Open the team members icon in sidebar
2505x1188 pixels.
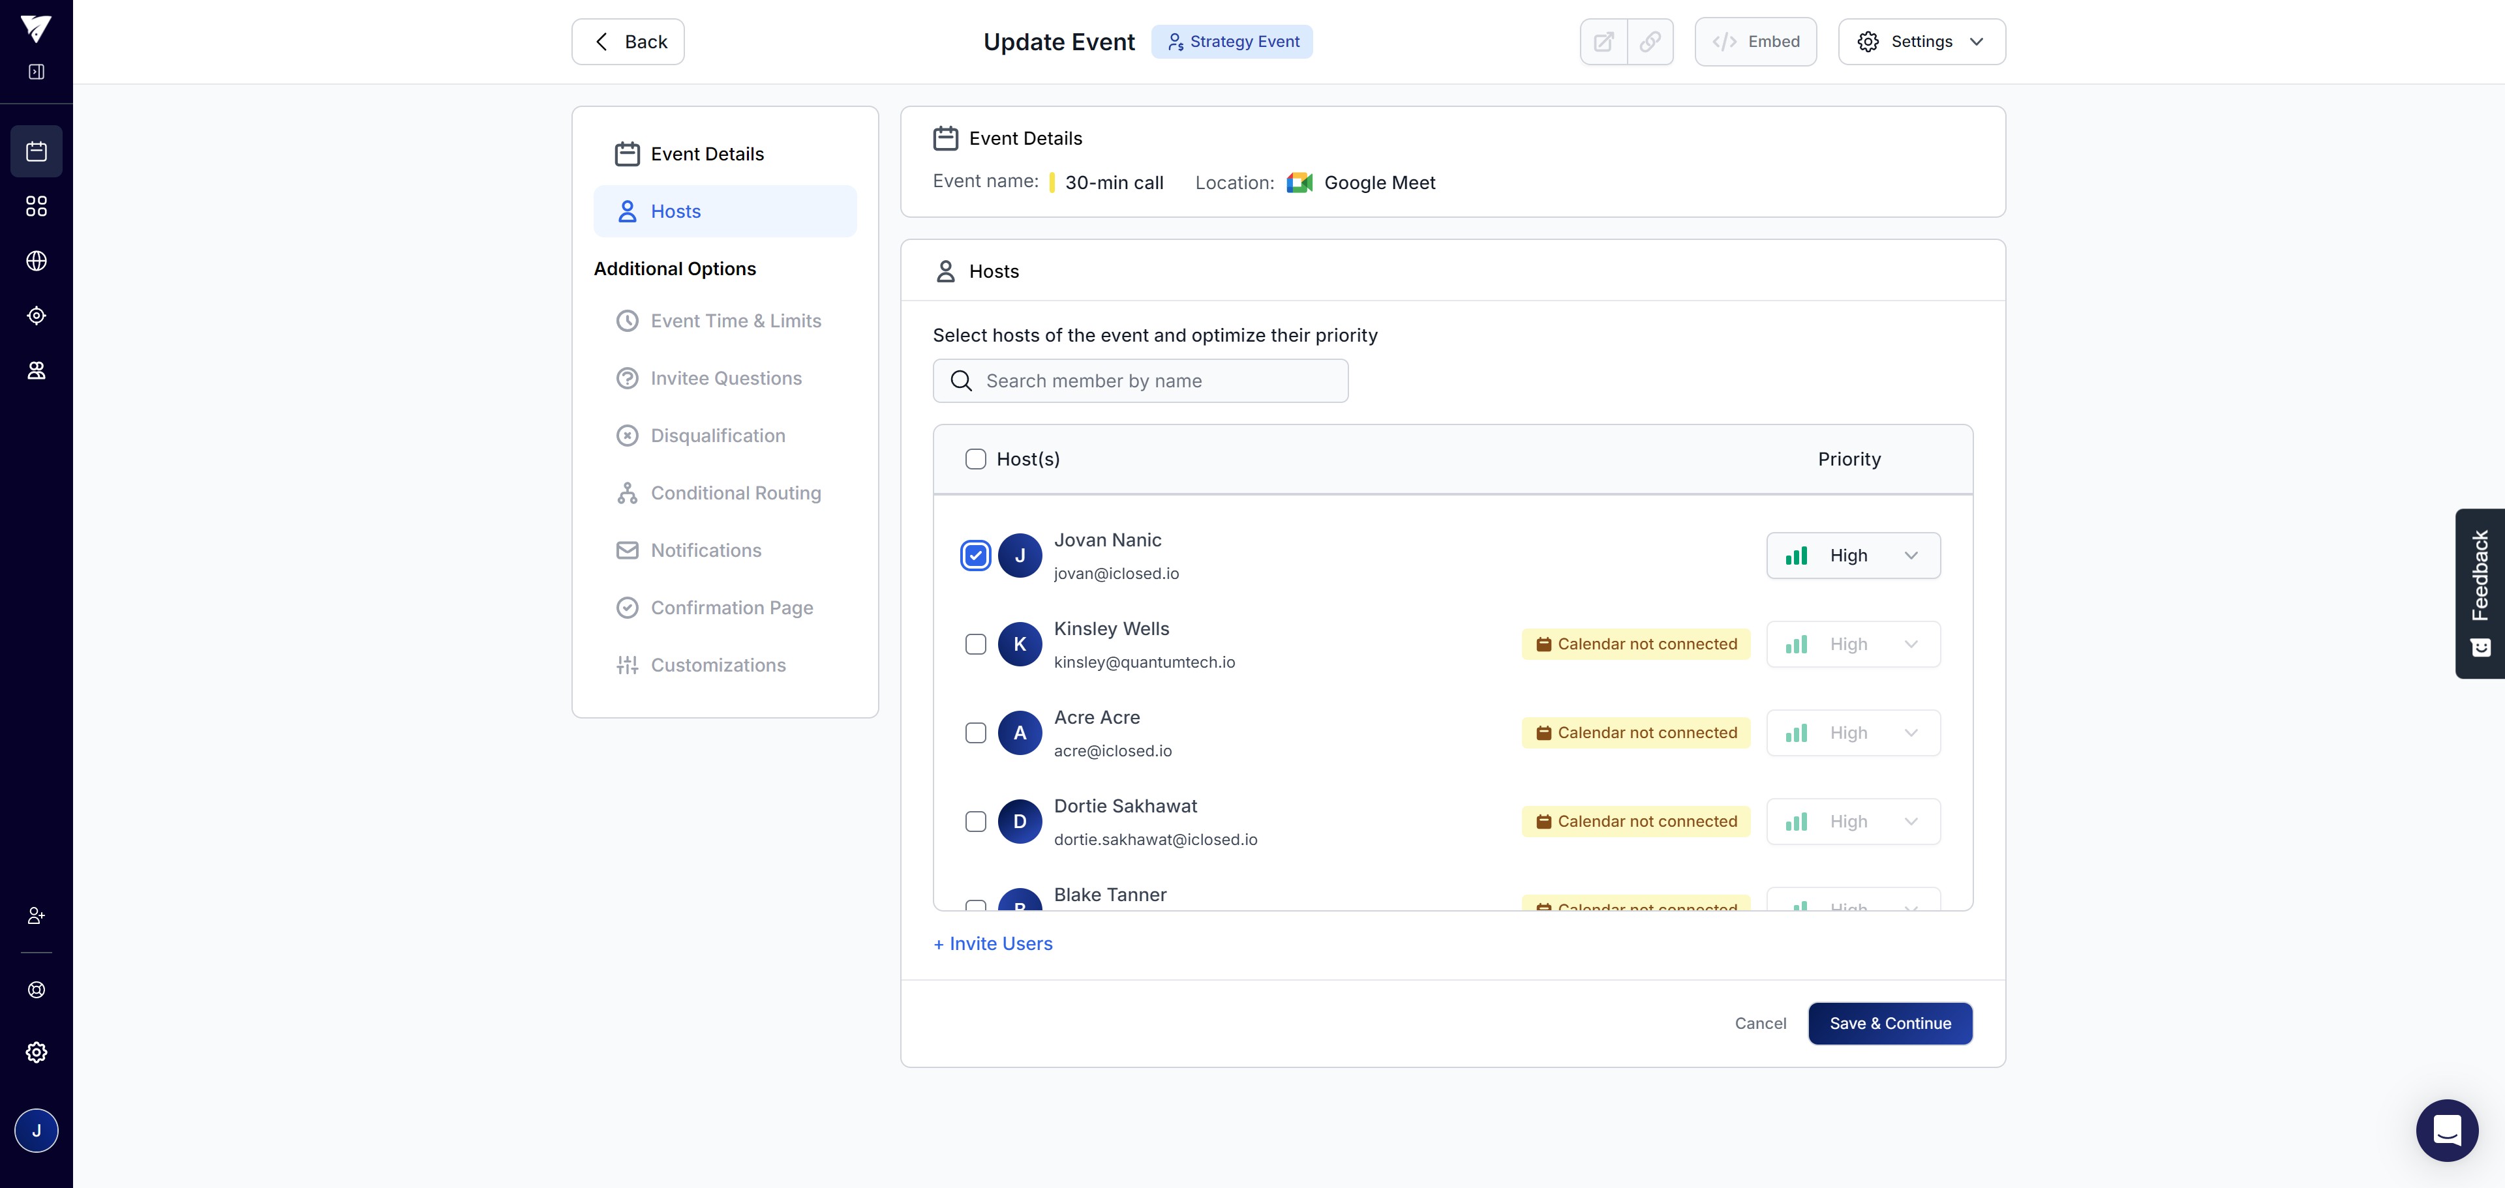(x=36, y=370)
